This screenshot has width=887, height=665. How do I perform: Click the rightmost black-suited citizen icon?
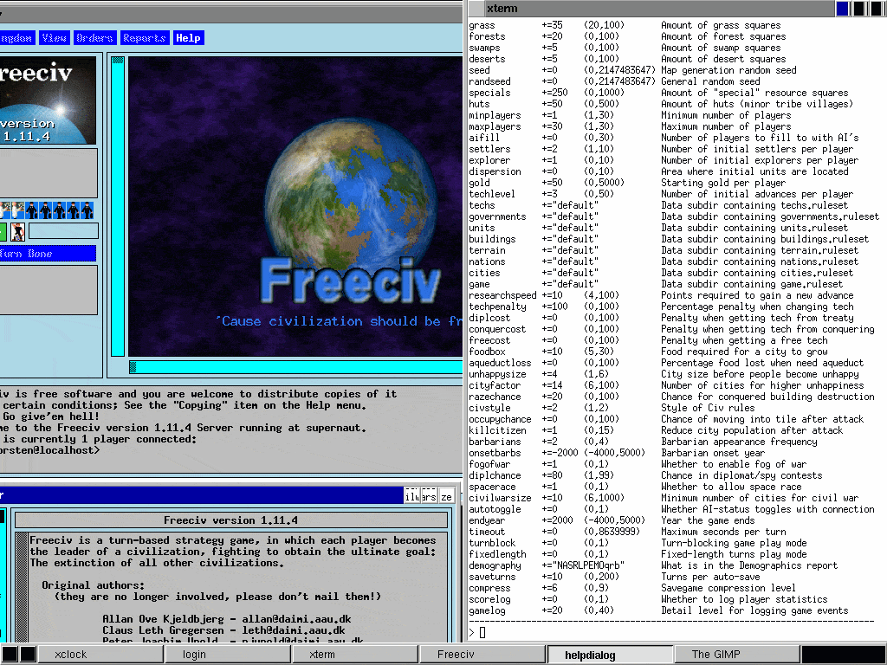click(x=87, y=210)
